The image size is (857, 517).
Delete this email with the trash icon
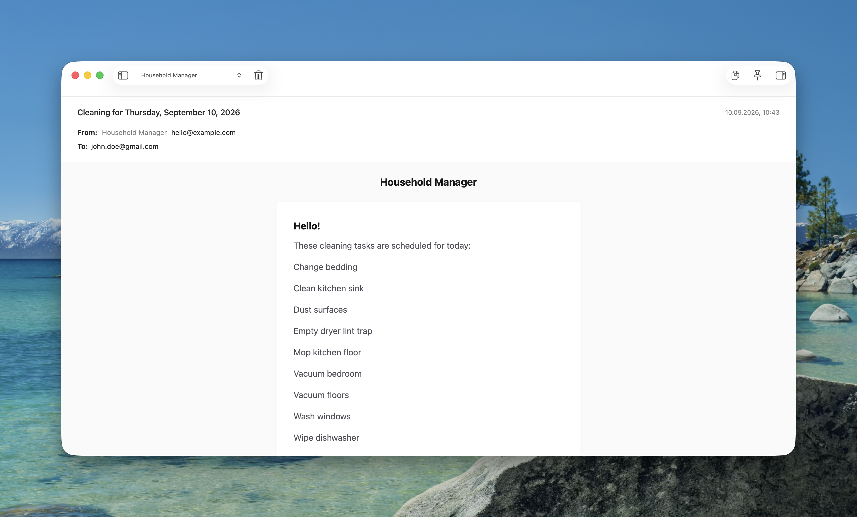259,75
